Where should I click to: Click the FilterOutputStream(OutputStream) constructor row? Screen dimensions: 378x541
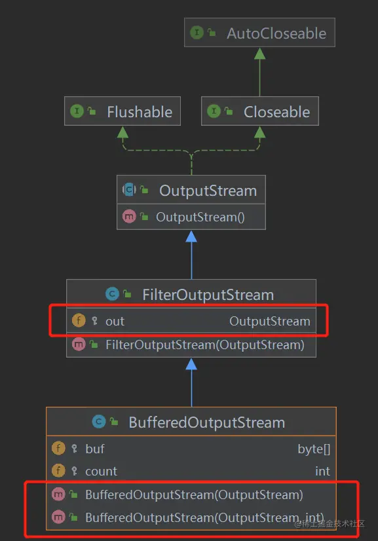click(x=191, y=345)
